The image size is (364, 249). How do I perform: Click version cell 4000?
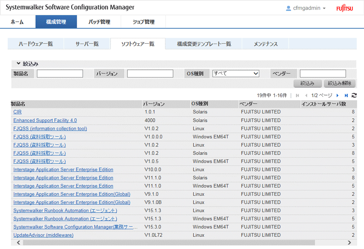click(150, 120)
